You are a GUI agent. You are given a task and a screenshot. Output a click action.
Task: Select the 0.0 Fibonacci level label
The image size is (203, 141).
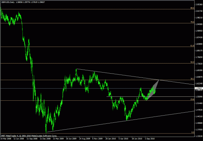193,132
